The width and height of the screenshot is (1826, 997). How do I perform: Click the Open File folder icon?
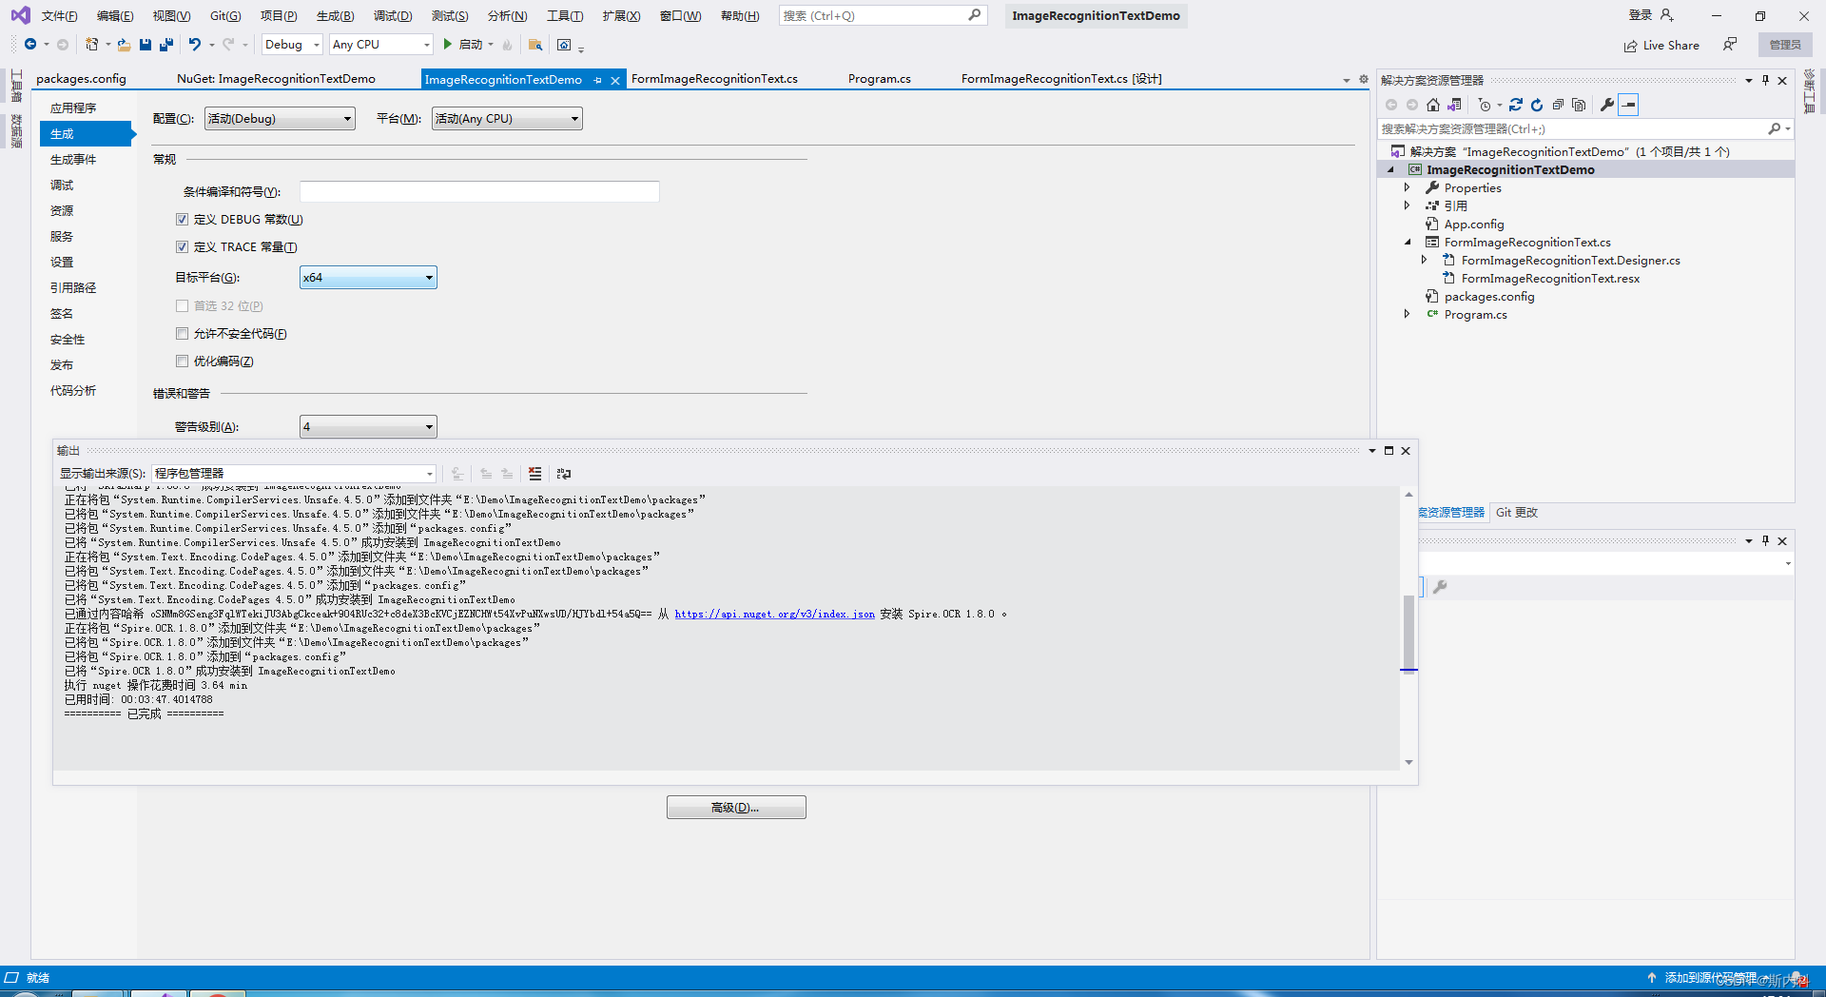coord(125,45)
